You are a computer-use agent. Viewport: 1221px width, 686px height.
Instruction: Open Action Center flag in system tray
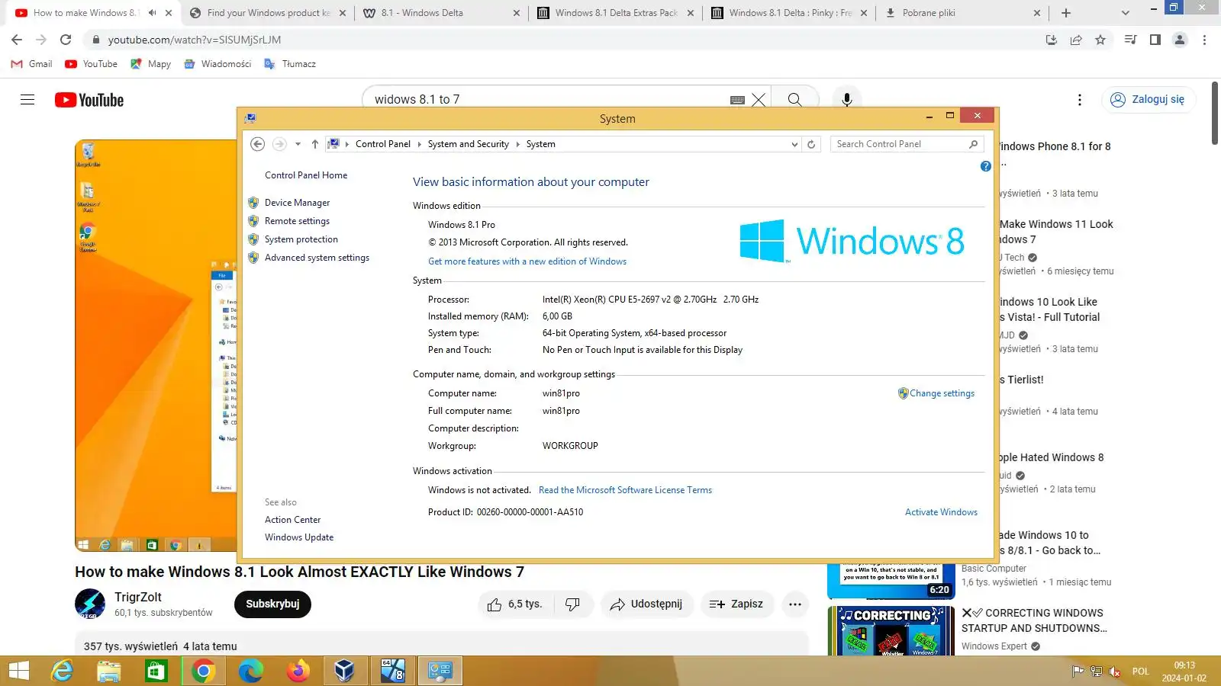click(x=1078, y=672)
